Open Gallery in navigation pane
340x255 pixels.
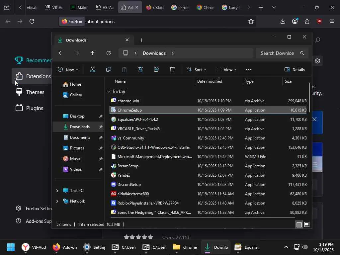pyautogui.click(x=78, y=95)
